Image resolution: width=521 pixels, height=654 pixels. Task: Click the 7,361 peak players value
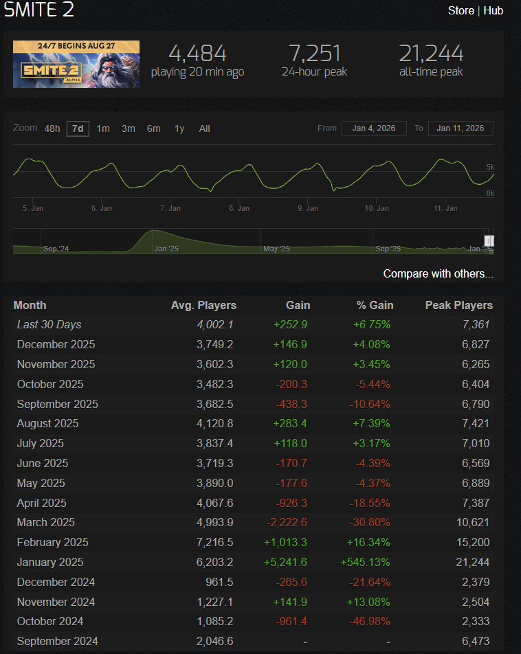coord(476,324)
